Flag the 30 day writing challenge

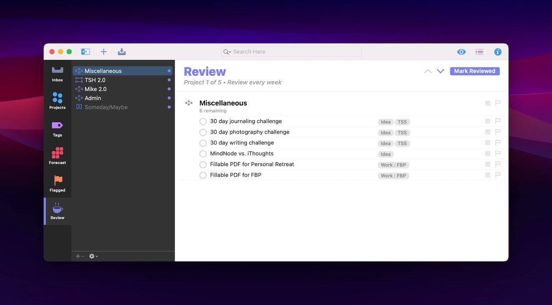[498, 143]
